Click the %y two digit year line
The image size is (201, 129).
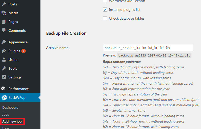click(x=135, y=94)
